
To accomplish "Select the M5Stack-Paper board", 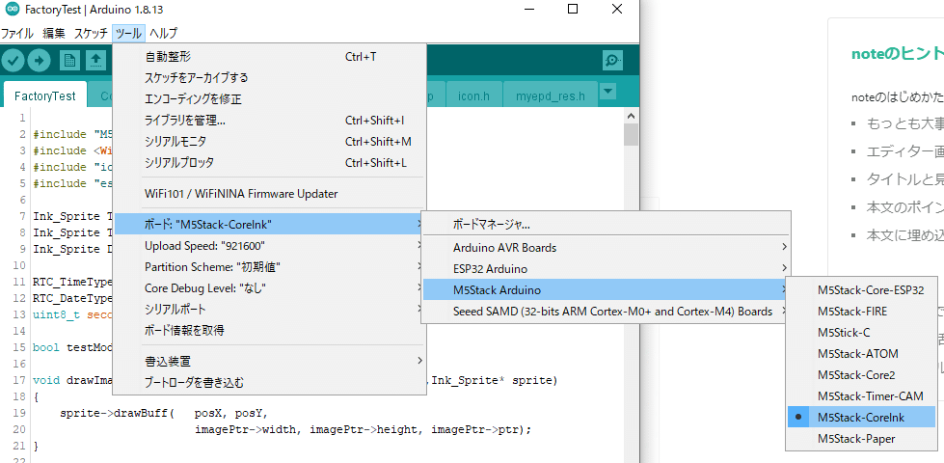I will click(x=861, y=438).
